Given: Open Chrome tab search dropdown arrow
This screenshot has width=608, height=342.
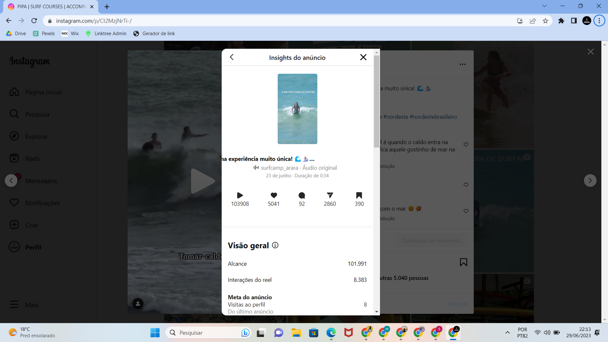Looking at the screenshot, I should point(544,6).
